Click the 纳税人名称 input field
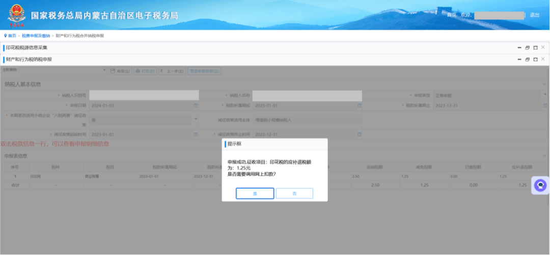This screenshot has width=550, height=255. [x=307, y=95]
